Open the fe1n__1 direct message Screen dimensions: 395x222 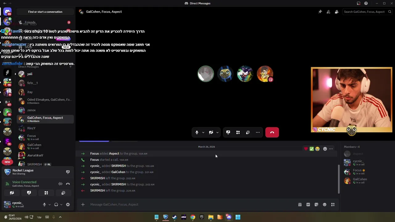pyautogui.click(x=45, y=83)
